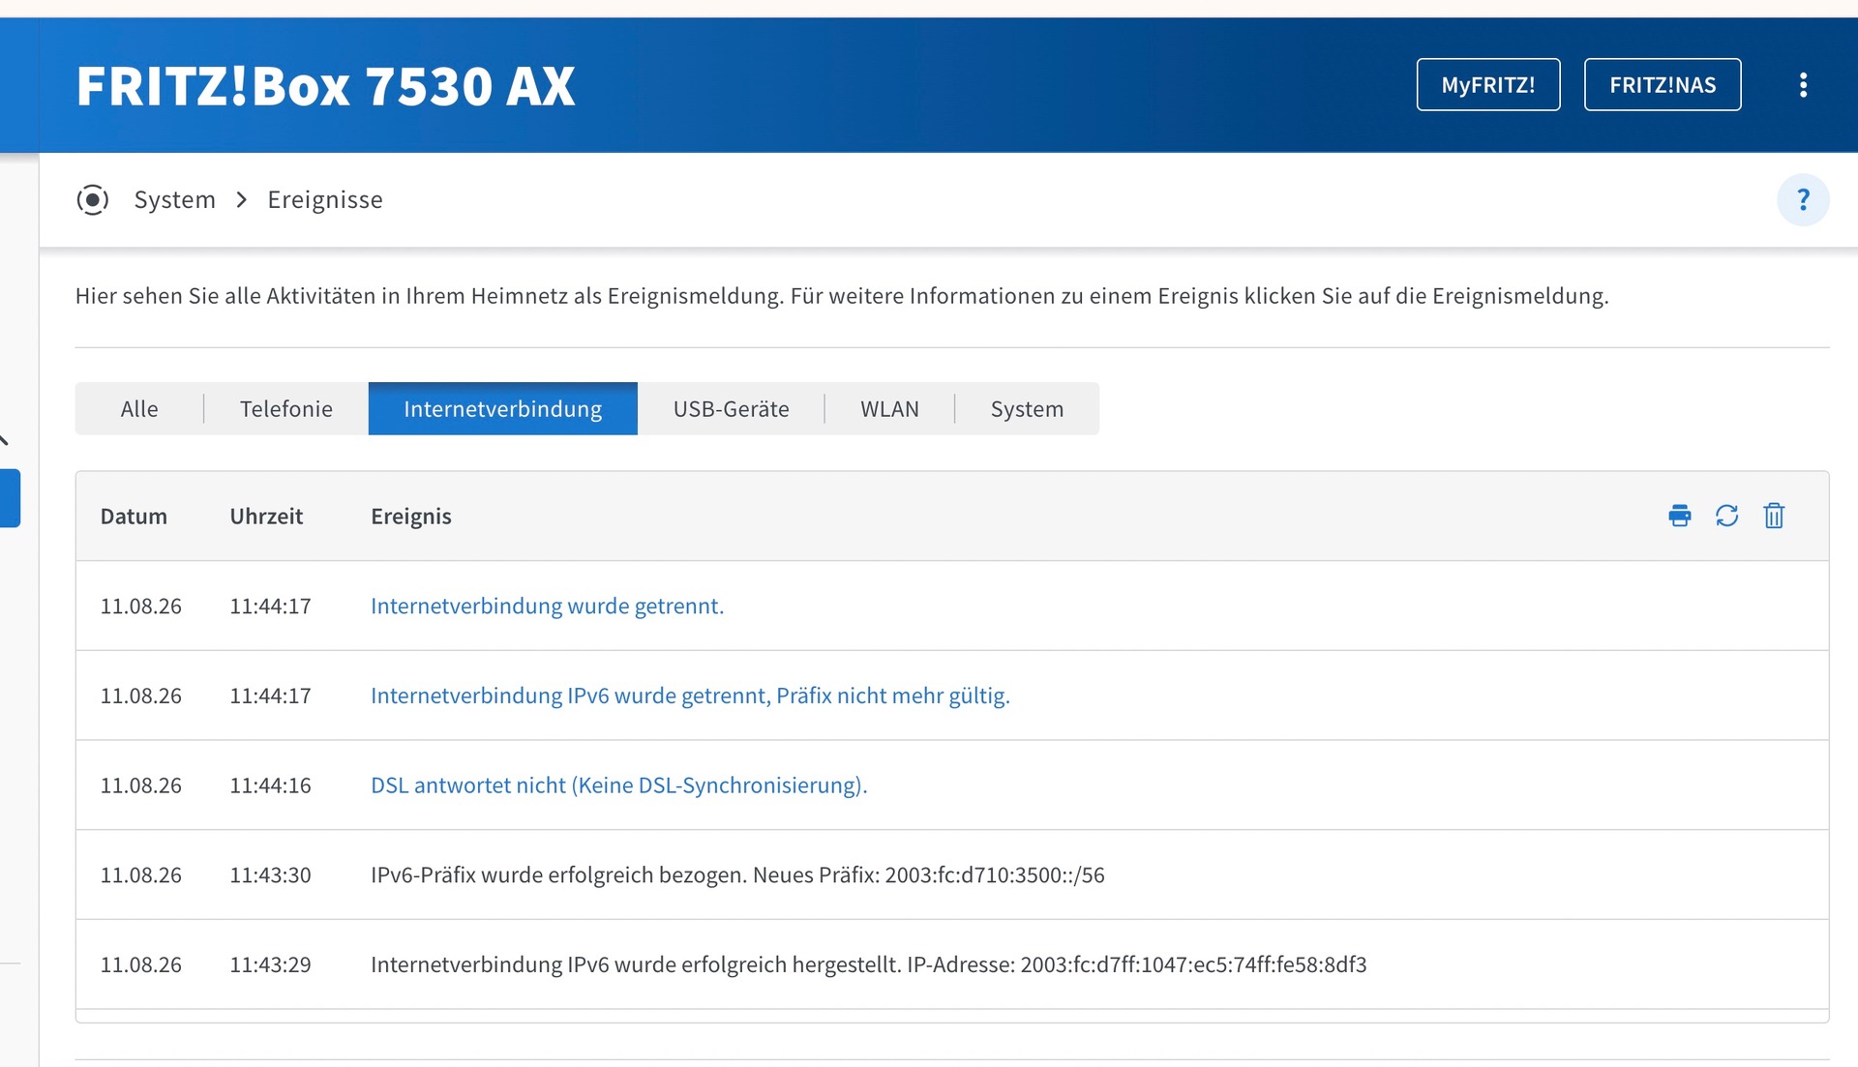1858x1067 pixels.
Task: Click the System breadcrumb icon
Action: click(93, 200)
